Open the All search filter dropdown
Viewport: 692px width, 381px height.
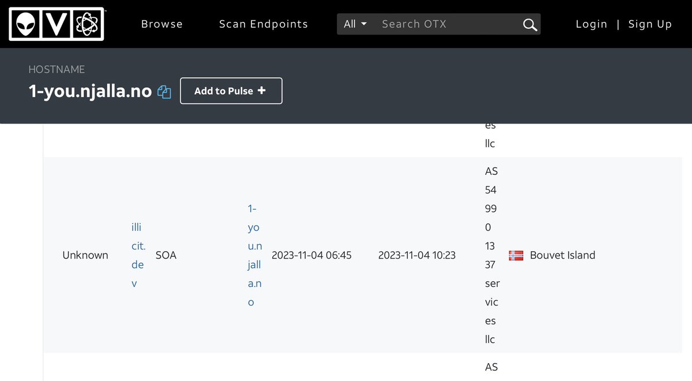[355, 24]
